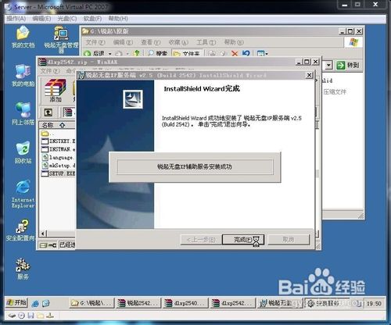
Task: Open Explorer back history dropdown arrow
Action: pyautogui.click(x=110, y=54)
